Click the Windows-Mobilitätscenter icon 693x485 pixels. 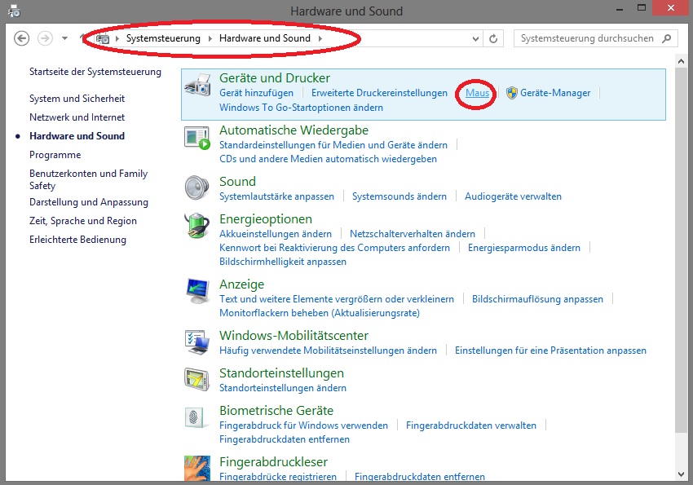point(197,342)
